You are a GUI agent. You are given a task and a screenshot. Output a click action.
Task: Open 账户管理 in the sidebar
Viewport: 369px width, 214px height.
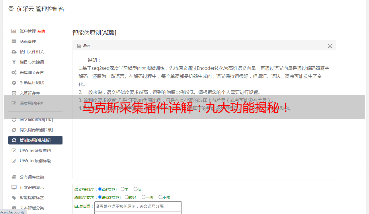(28, 31)
